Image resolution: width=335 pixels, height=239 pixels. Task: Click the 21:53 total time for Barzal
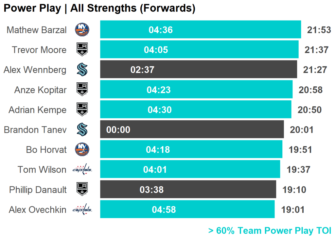click(x=319, y=30)
